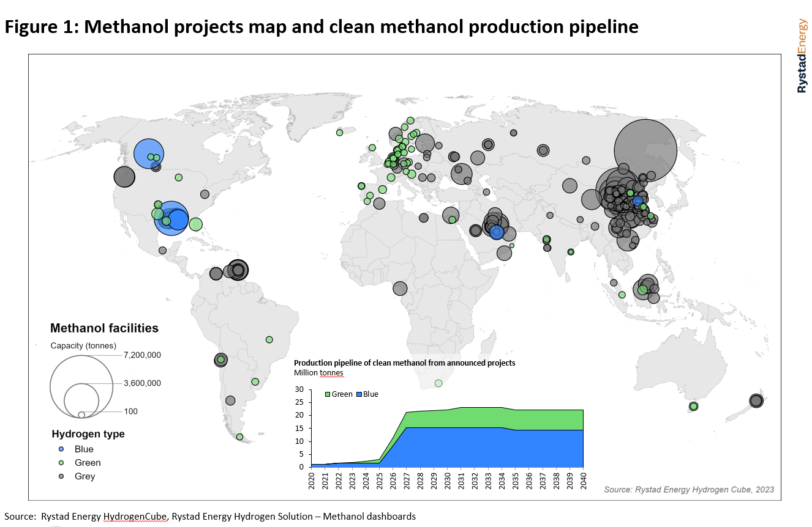Viewport: 812px width, 527px height.
Task: Click the '7,200,000' capacity label
Action: [142, 355]
